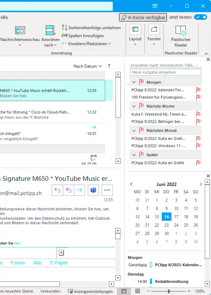Toggle flag on PCtipp 8/2022: Kalender/Ter task
211x295 pixels.
[198, 90]
